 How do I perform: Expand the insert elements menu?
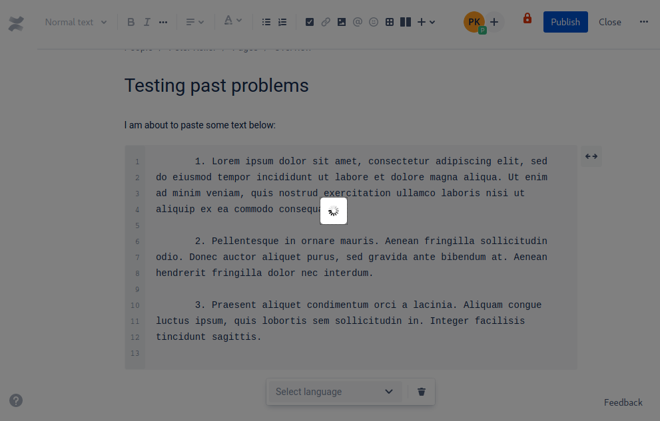pos(424,21)
